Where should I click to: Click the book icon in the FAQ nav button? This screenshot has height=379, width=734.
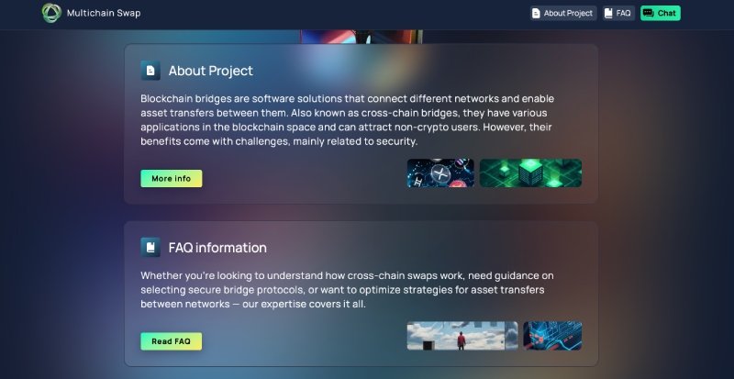(x=608, y=13)
